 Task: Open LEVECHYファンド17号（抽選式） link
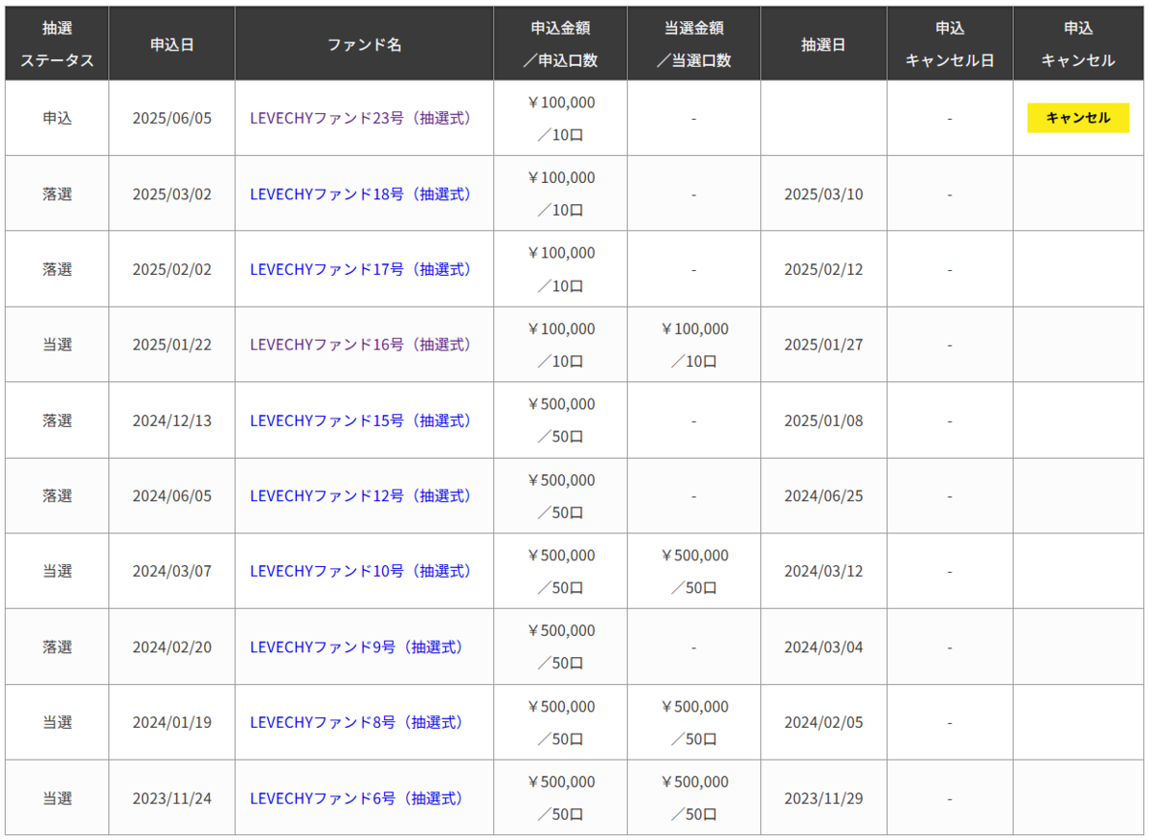coord(362,269)
